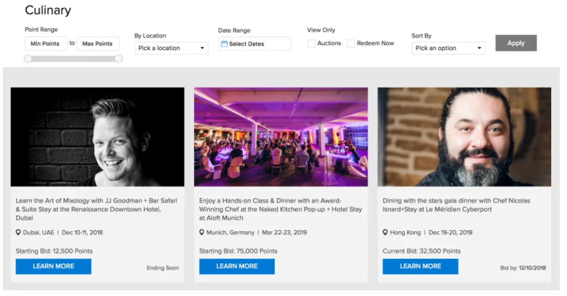Open the Chef Nicolas Isnard portrait thumbnail
The height and width of the screenshot is (296, 567).
[464, 137]
